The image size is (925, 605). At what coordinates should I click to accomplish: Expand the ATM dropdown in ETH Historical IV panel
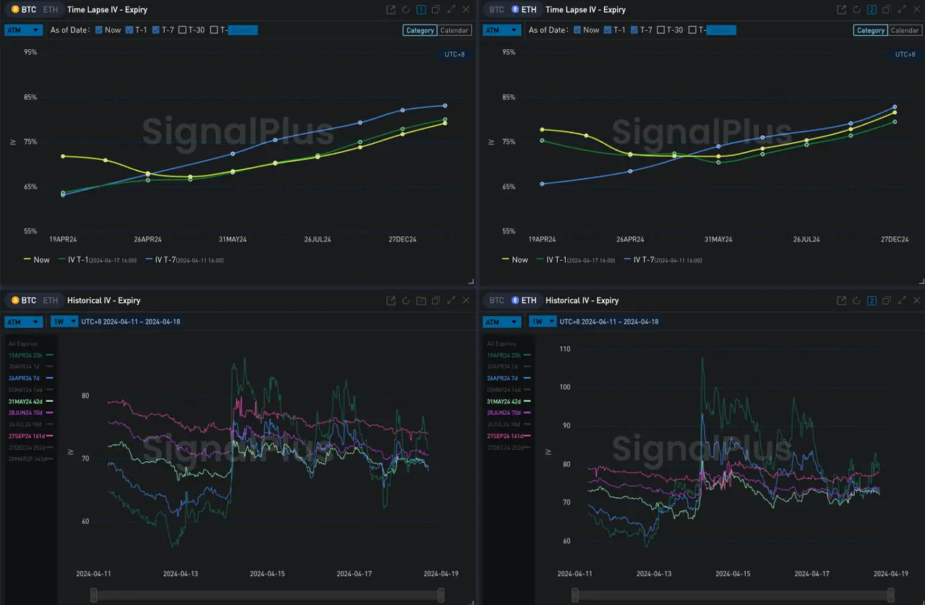tap(501, 322)
